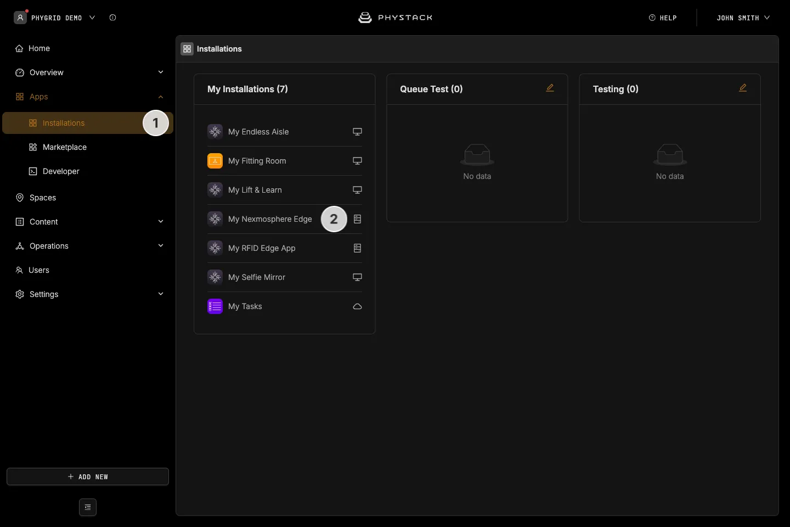Click the Phygrid Demo tenant avatar icon
Viewport: 790px width, 527px height.
(20, 18)
